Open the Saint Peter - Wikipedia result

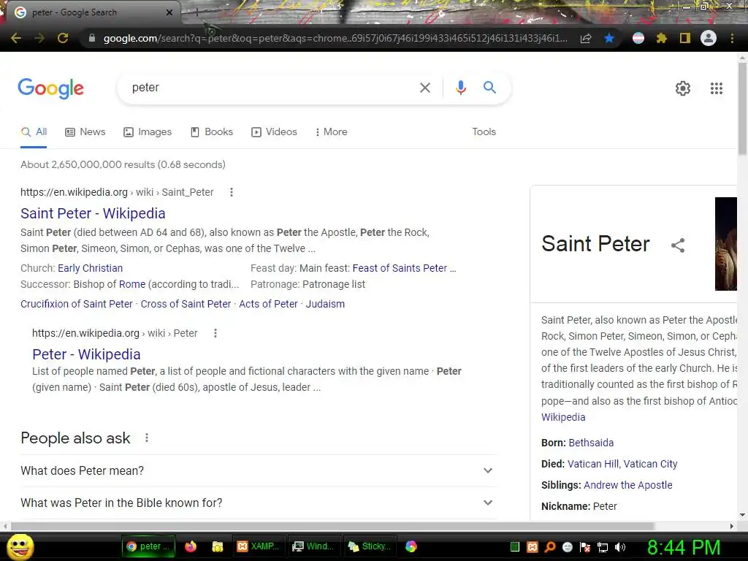point(93,214)
